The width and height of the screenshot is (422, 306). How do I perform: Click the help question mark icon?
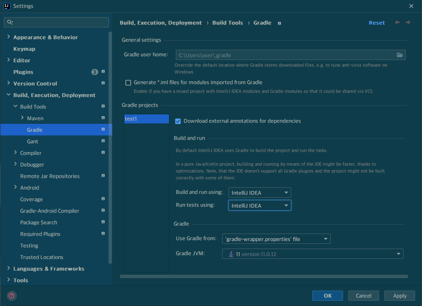[12, 296]
